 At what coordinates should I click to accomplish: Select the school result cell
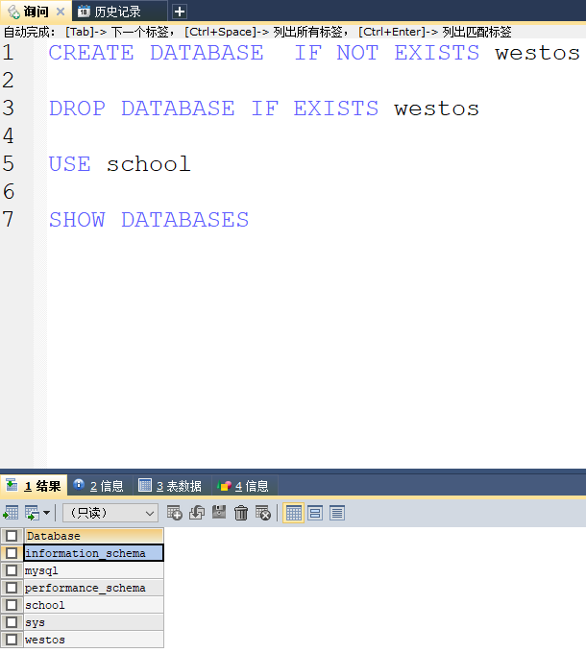pos(94,605)
